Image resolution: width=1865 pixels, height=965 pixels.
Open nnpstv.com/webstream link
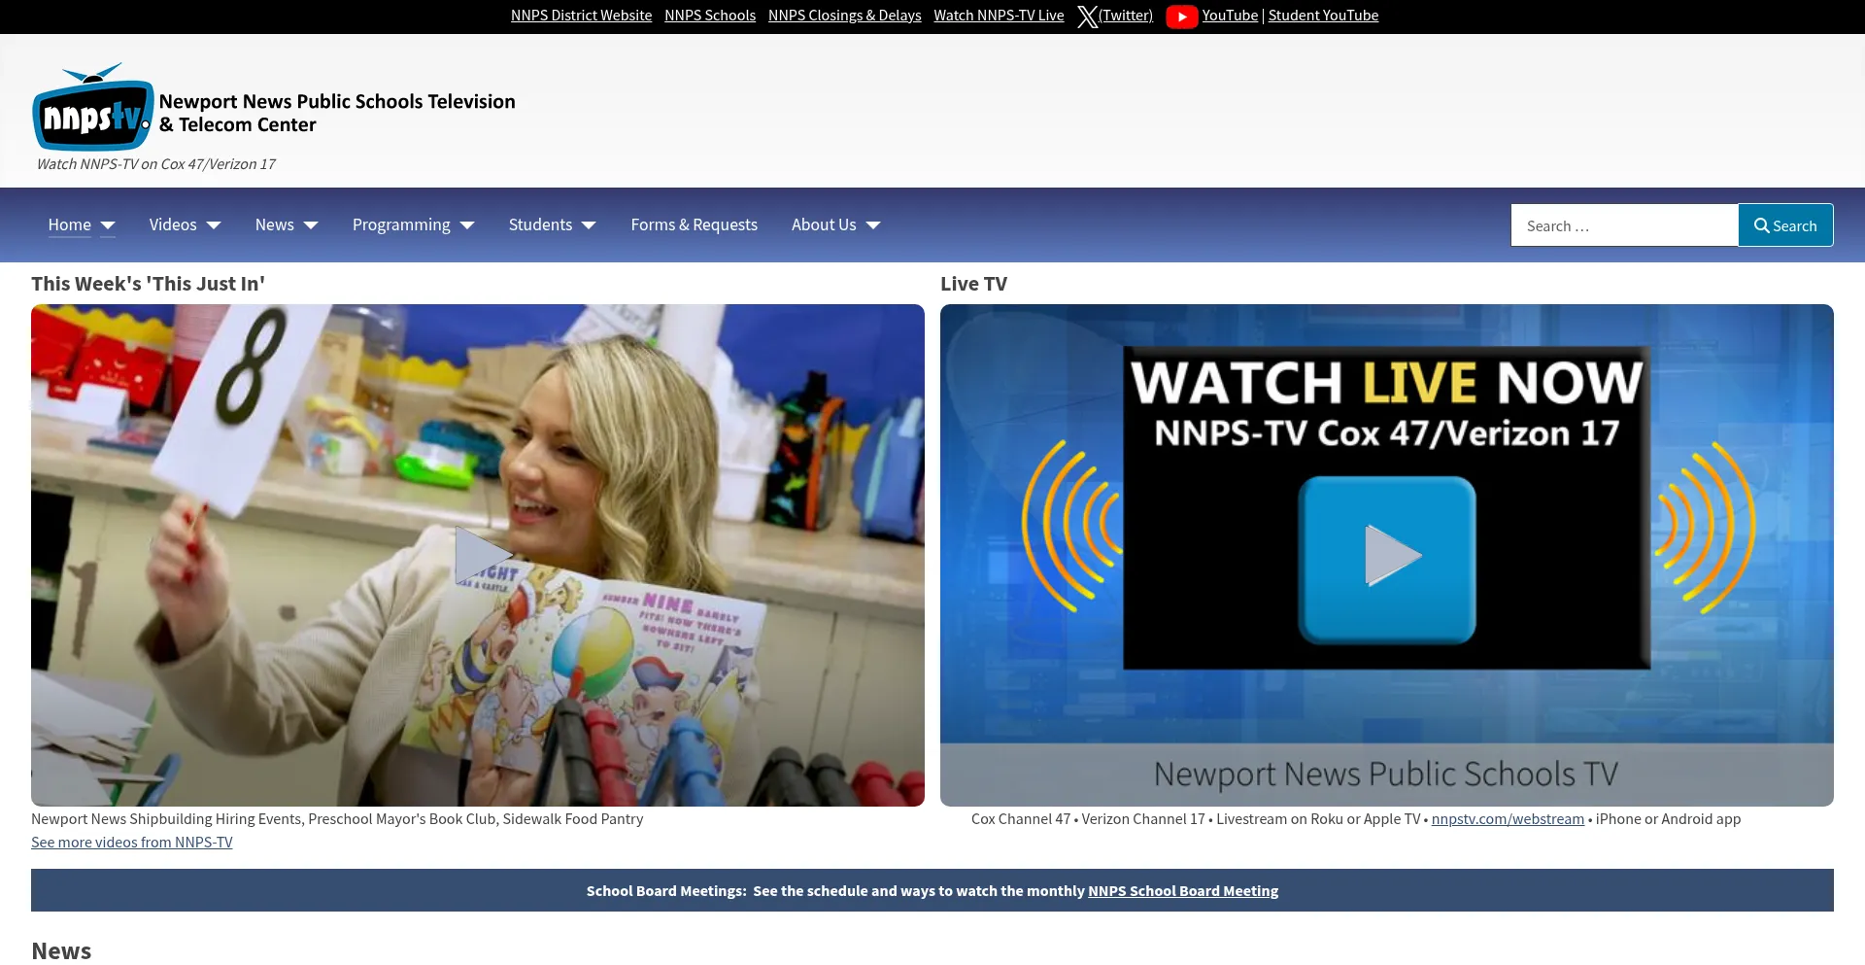pos(1508,819)
